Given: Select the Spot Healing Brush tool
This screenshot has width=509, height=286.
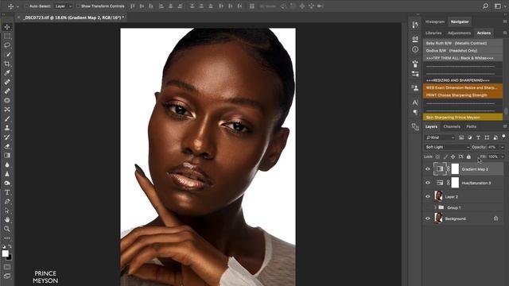Looking at the screenshot, I should [7, 82].
